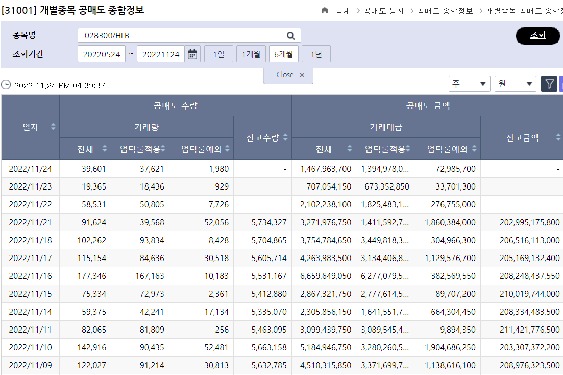Open the 주 unit dropdown
Image resolution: width=563 pixels, height=375 pixels.
(x=469, y=84)
